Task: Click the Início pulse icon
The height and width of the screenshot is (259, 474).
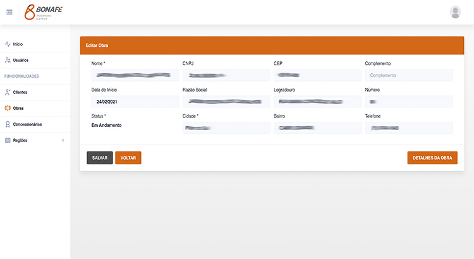Action: pyautogui.click(x=8, y=44)
